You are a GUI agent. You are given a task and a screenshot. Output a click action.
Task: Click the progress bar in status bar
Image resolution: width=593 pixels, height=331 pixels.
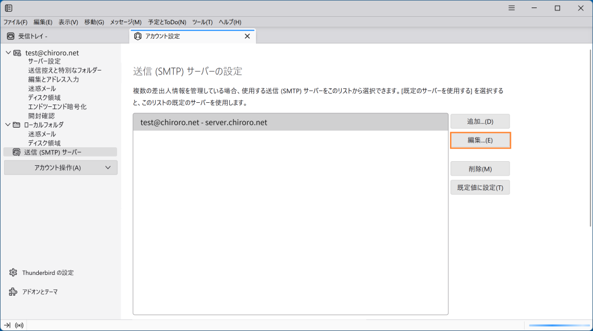tap(559, 325)
